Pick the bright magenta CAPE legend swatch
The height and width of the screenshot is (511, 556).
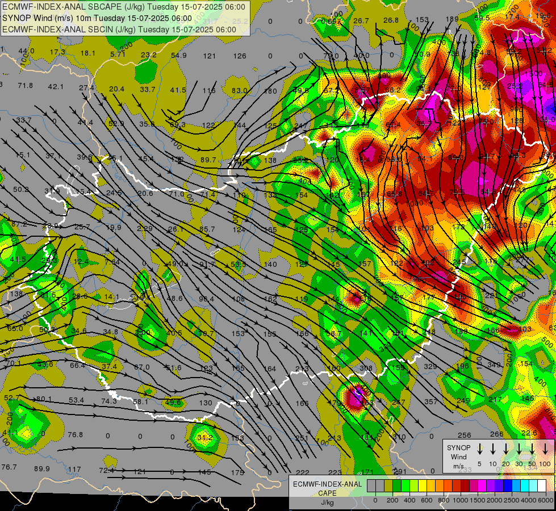(482, 485)
